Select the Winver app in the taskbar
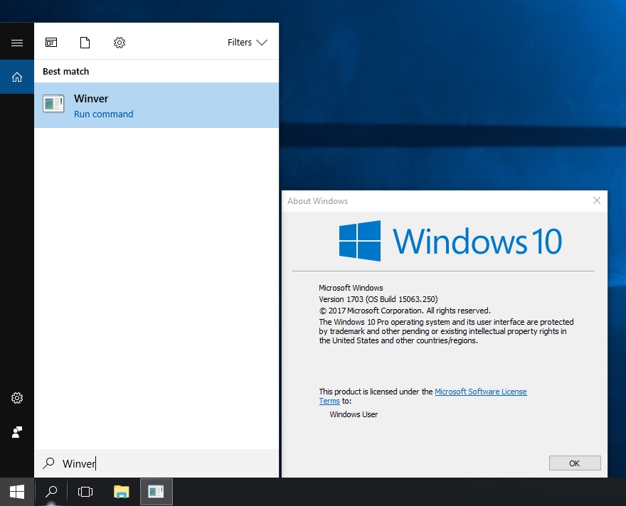Screen dimensions: 626x506 [x=156, y=492]
